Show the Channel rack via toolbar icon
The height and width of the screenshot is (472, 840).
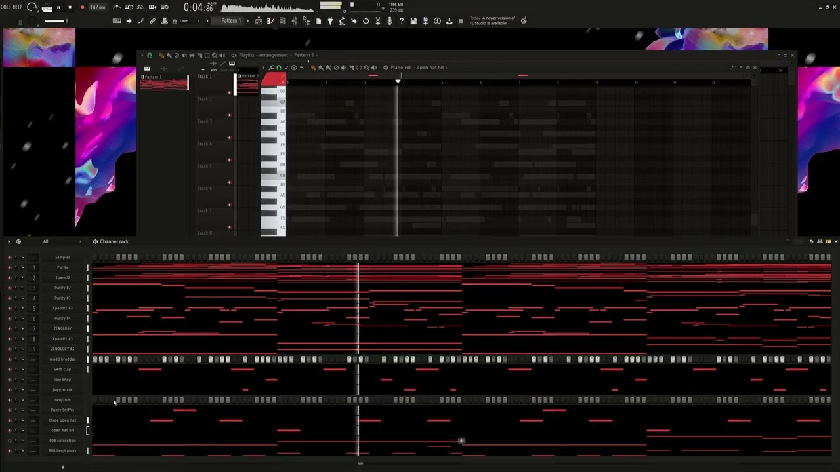click(283, 21)
